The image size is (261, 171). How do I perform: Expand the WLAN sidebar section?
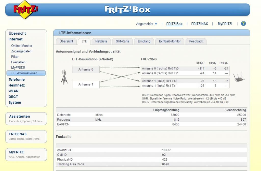tap(14, 91)
